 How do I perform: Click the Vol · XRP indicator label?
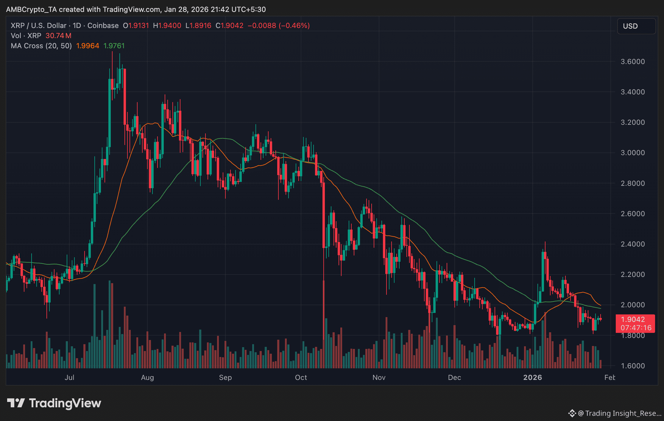click(x=26, y=36)
